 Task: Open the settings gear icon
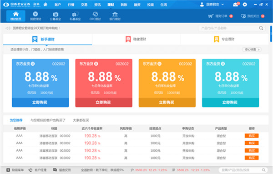point(245,5)
